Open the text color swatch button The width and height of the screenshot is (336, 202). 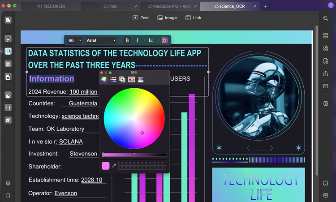click(x=164, y=40)
